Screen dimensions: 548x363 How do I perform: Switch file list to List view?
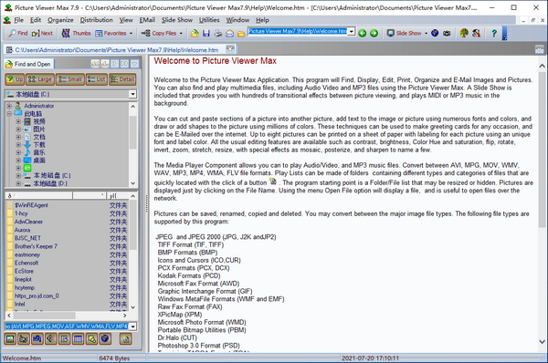[97, 79]
